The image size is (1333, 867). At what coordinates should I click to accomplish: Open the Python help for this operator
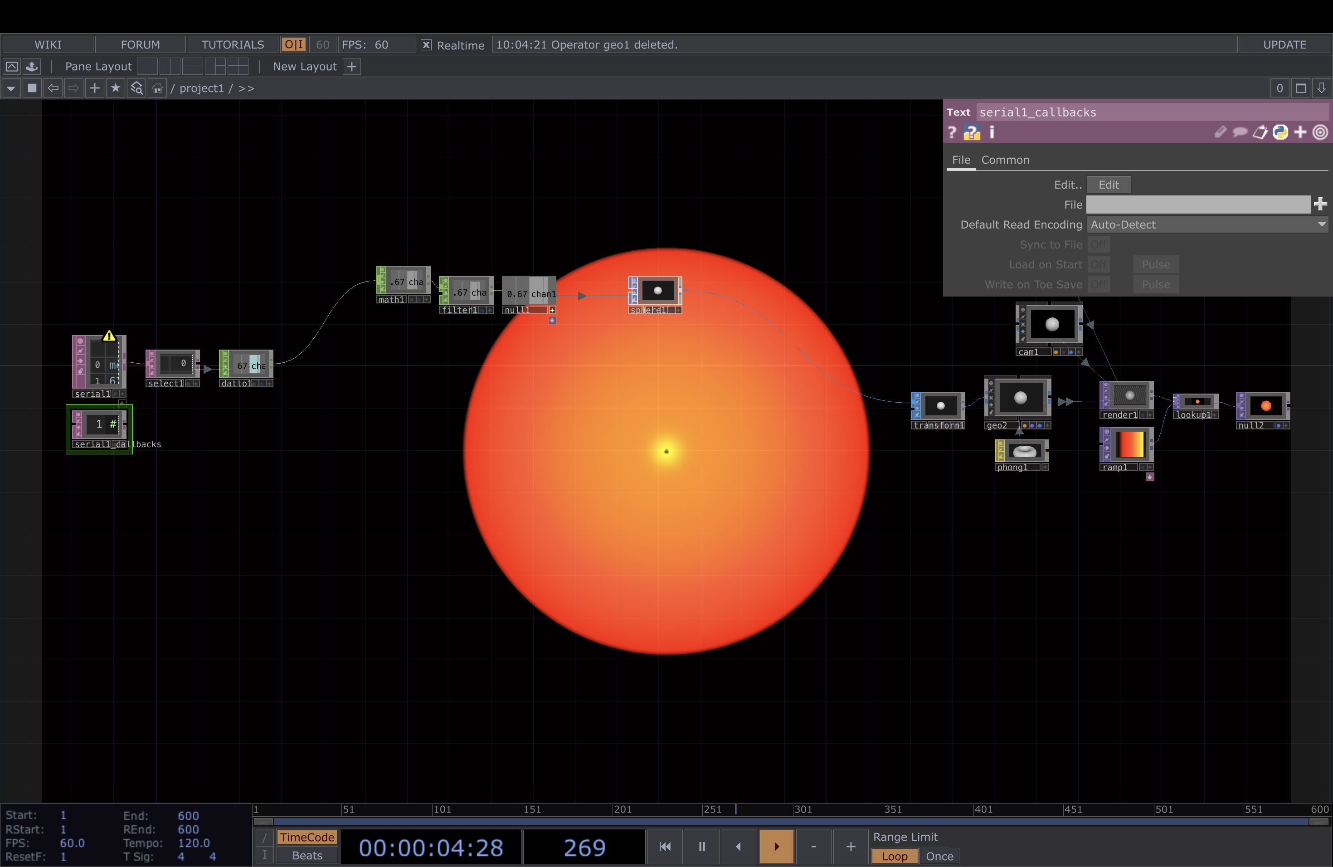(972, 133)
